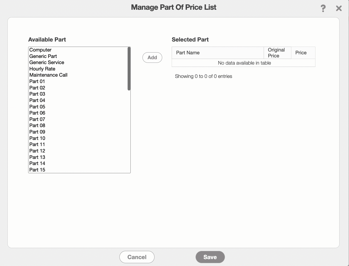This screenshot has height=266, width=349.
Task: Close the Manage Part Of Price List dialog
Action: (x=339, y=8)
